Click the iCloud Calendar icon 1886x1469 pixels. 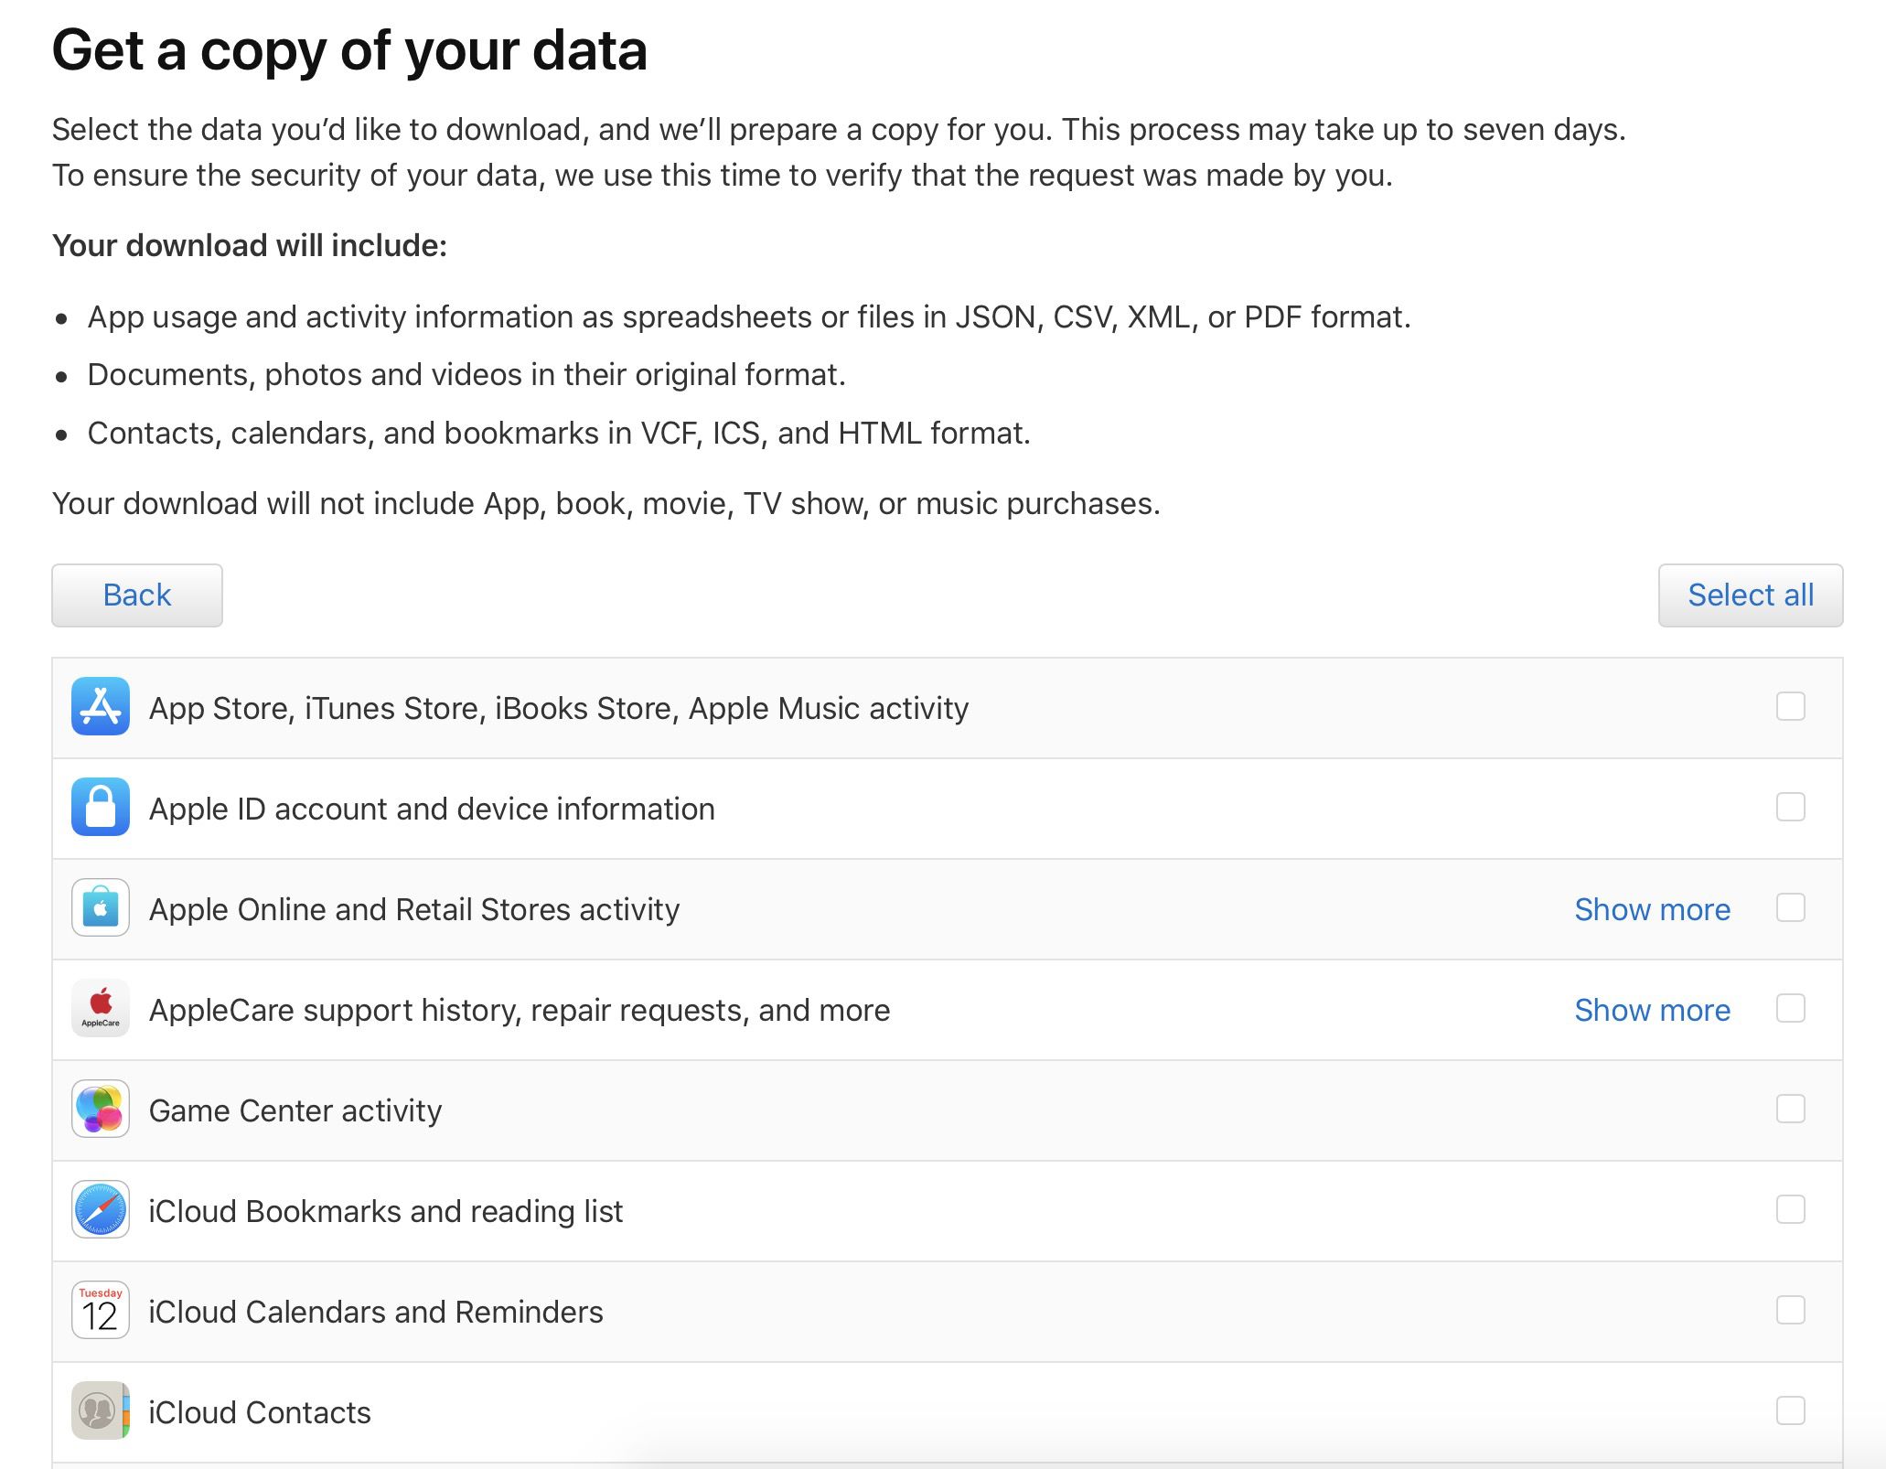(101, 1312)
